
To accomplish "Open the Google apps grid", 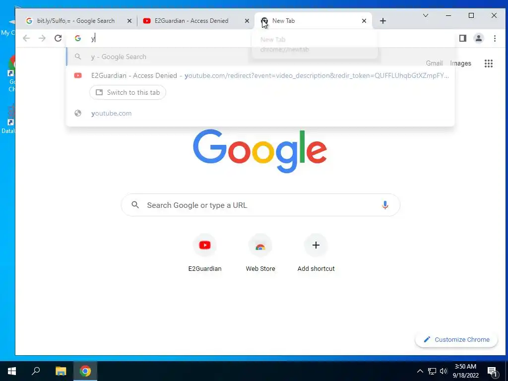I will pos(489,63).
